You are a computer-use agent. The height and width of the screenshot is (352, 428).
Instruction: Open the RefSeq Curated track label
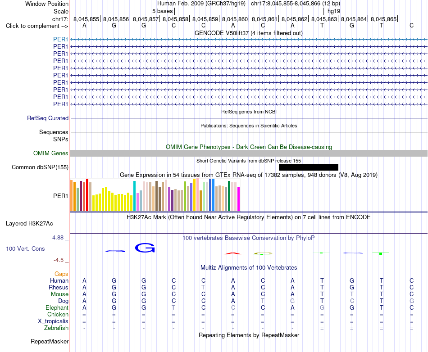point(47,118)
